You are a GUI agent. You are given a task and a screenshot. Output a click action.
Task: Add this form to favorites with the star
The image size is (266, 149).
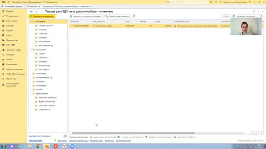tap(42, 12)
